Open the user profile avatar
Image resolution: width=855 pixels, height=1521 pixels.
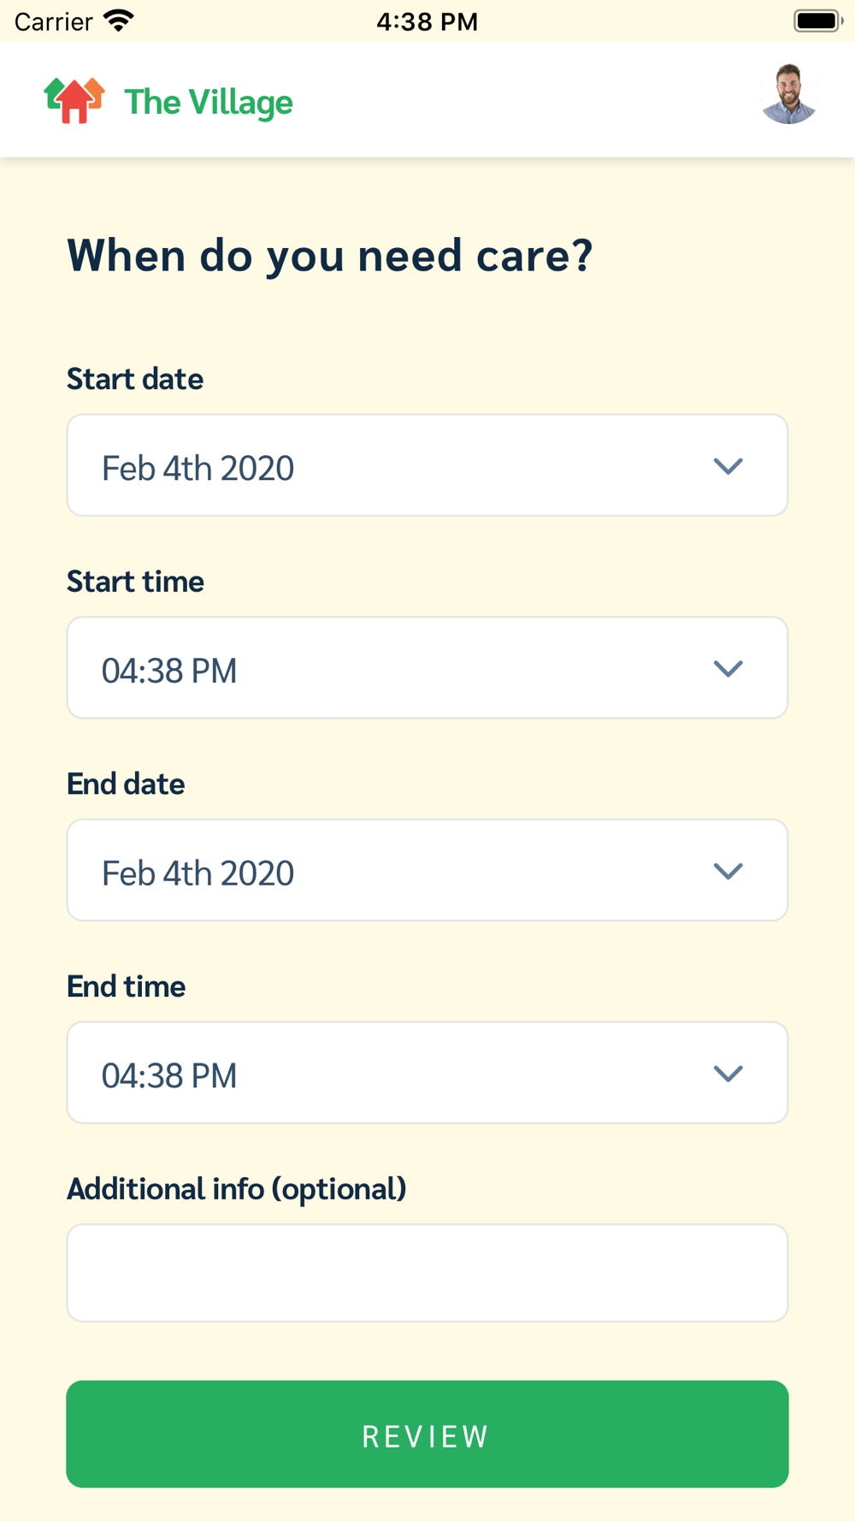point(788,94)
